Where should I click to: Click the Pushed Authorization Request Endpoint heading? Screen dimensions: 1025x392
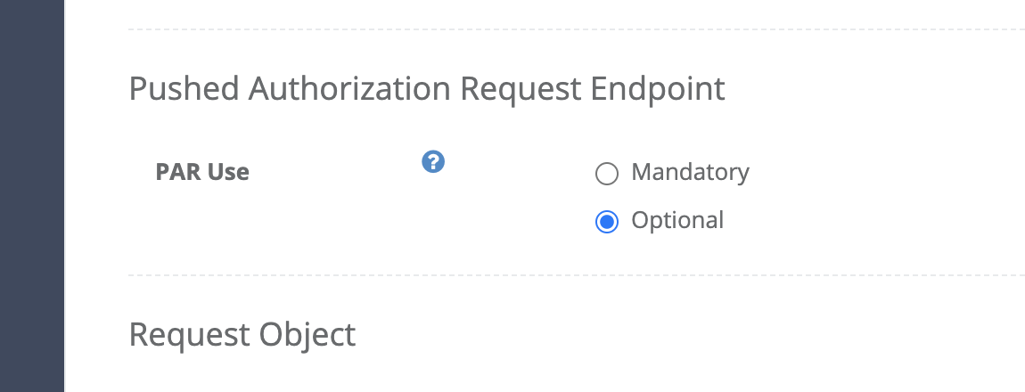427,89
